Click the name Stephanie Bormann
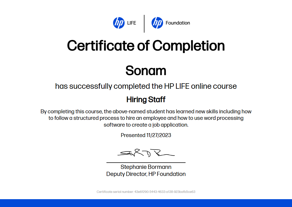Image resolution: width=292 pixels, height=207 pixels. coord(146,167)
